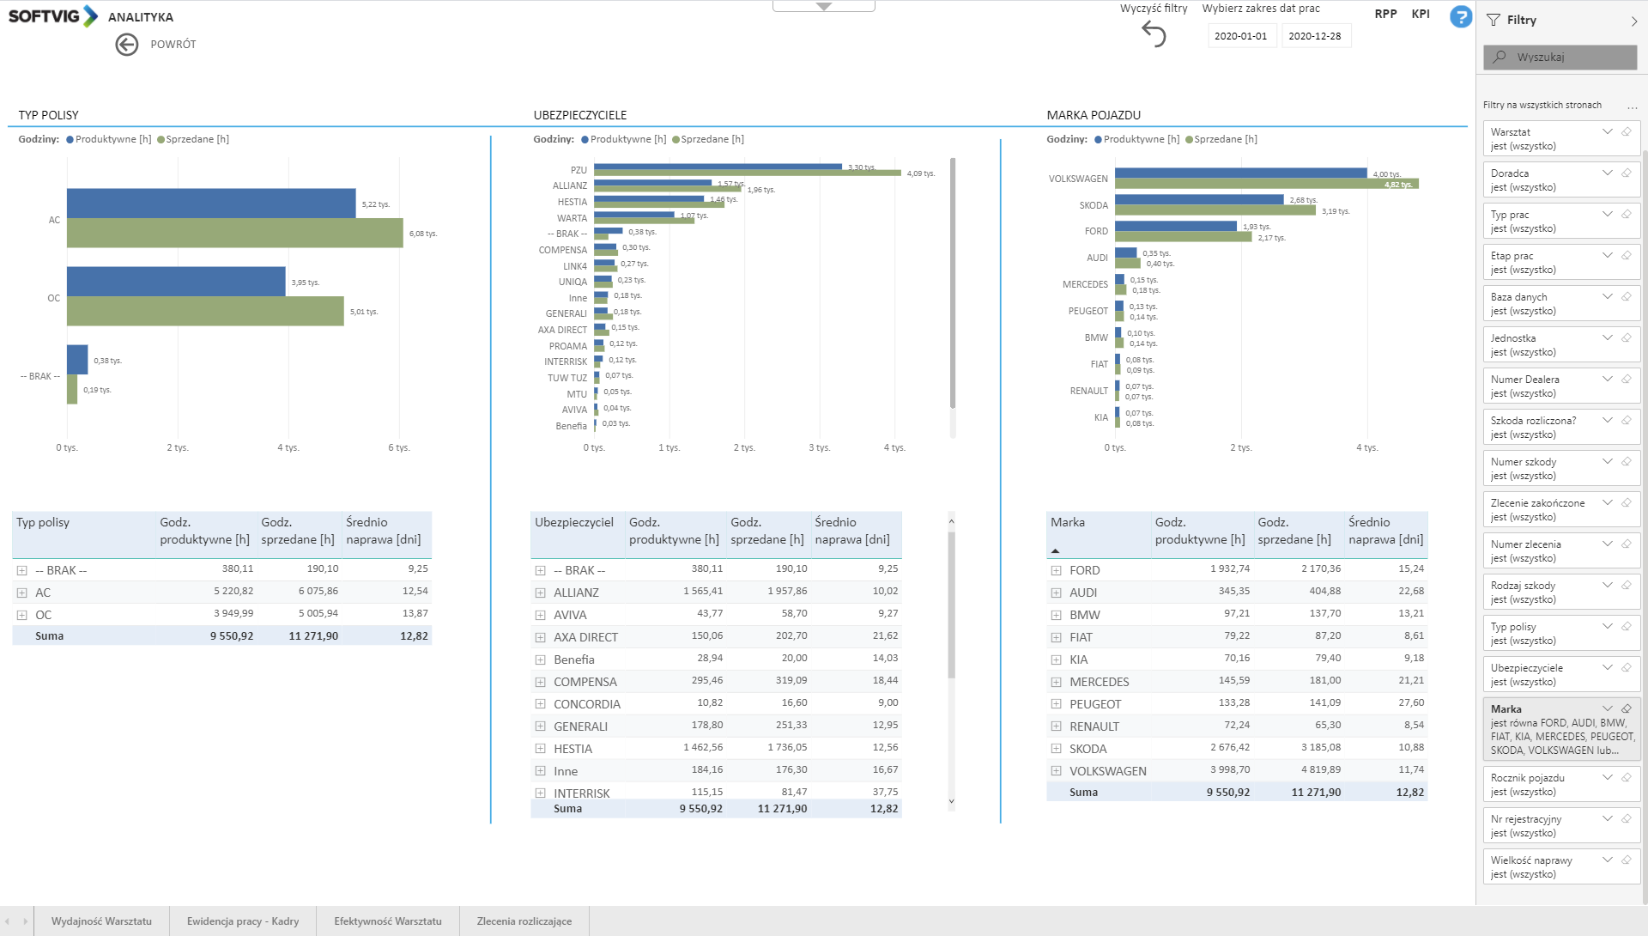Clear the Marka filter with eraser icon
This screenshot has height=936, width=1648.
click(x=1626, y=709)
